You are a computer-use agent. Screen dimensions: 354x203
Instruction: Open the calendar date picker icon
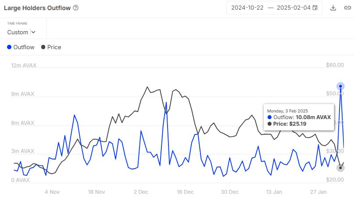[315, 7]
